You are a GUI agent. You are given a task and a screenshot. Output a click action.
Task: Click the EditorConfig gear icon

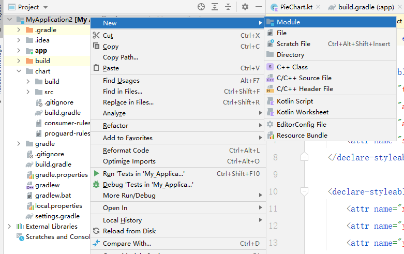pyautogui.click(x=270, y=125)
